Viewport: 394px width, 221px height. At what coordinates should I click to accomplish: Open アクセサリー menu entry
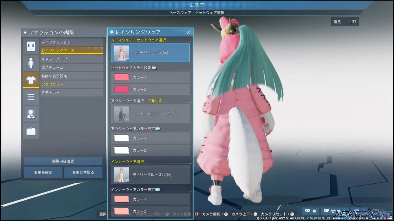click(x=72, y=84)
